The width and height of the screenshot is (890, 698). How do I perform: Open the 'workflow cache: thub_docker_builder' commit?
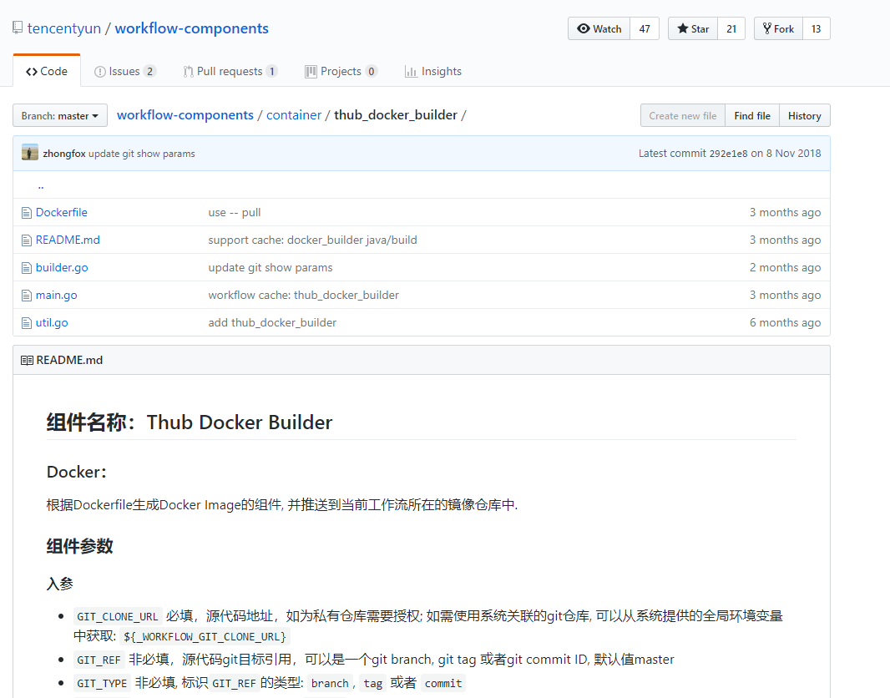[x=304, y=295]
